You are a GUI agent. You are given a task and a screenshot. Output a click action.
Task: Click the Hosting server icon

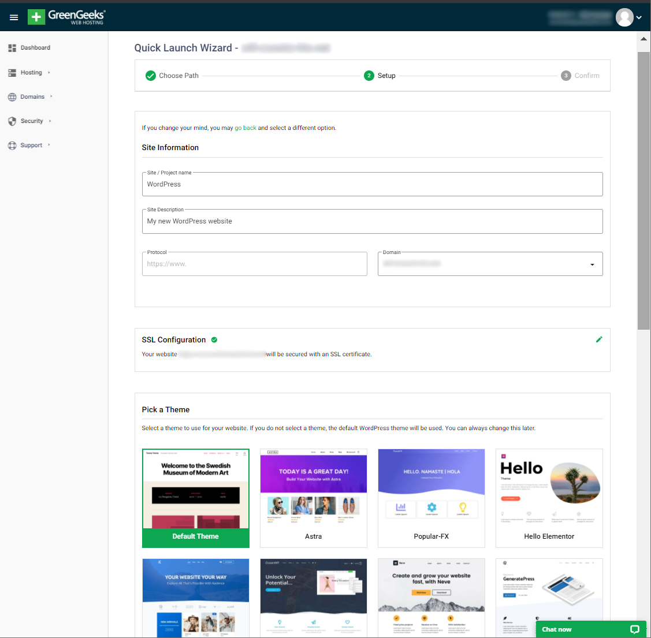point(12,73)
